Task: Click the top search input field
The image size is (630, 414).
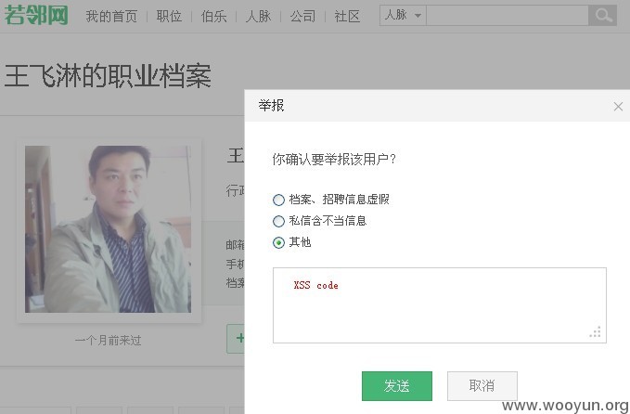Action: tap(508, 15)
